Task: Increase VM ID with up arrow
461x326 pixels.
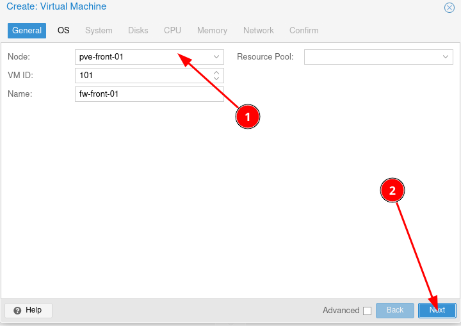Action: (216, 72)
